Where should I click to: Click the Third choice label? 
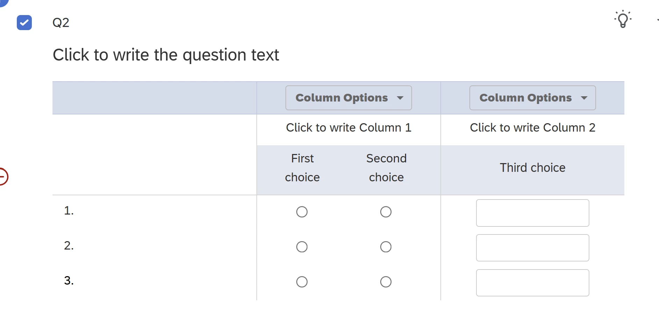coord(533,168)
